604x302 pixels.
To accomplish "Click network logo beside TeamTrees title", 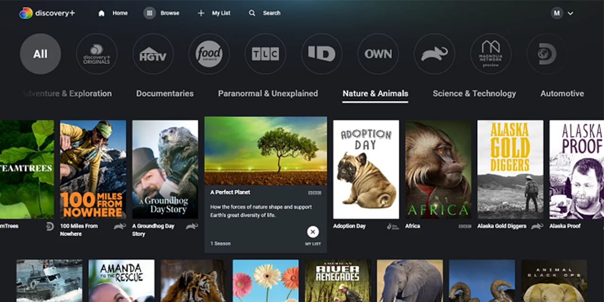I will [x=50, y=226].
